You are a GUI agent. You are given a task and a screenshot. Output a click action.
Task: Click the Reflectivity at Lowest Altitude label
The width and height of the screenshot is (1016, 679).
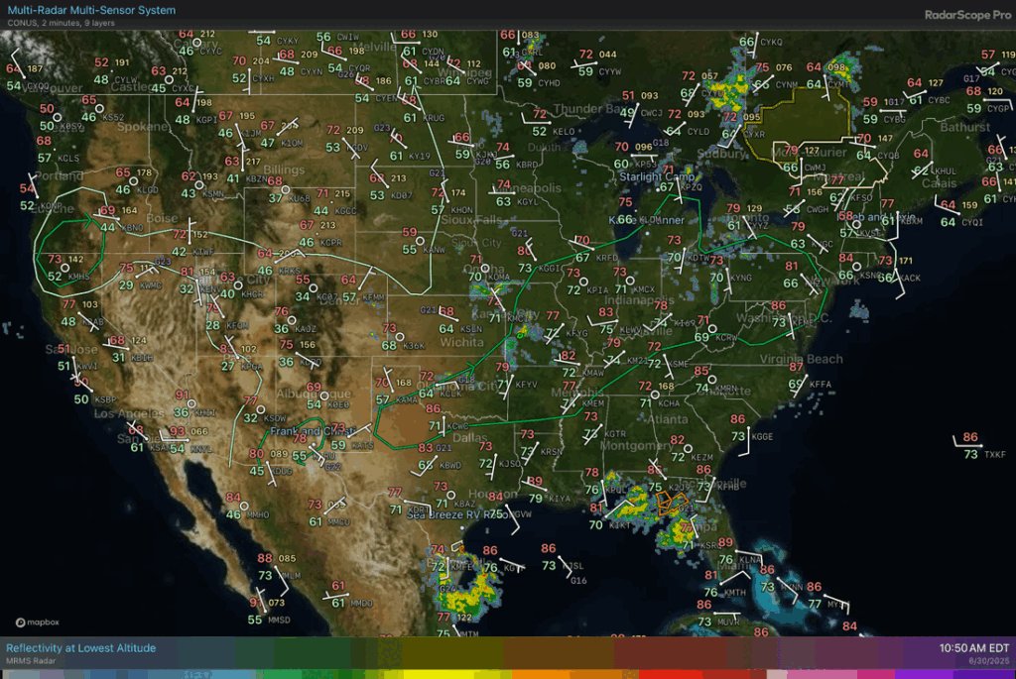click(x=81, y=648)
